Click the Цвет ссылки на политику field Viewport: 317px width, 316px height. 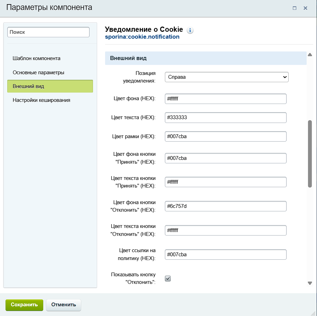point(226,255)
